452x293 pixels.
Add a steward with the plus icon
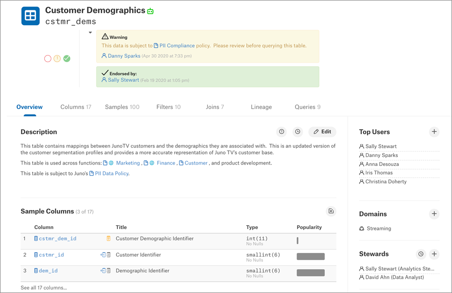point(434,254)
